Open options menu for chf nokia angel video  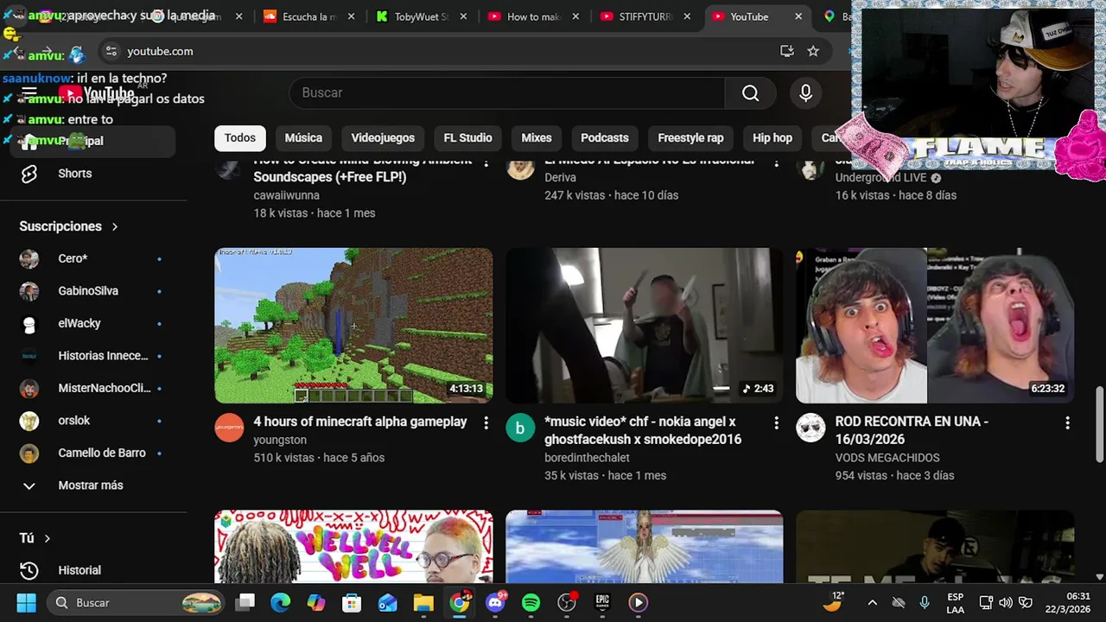click(x=776, y=422)
